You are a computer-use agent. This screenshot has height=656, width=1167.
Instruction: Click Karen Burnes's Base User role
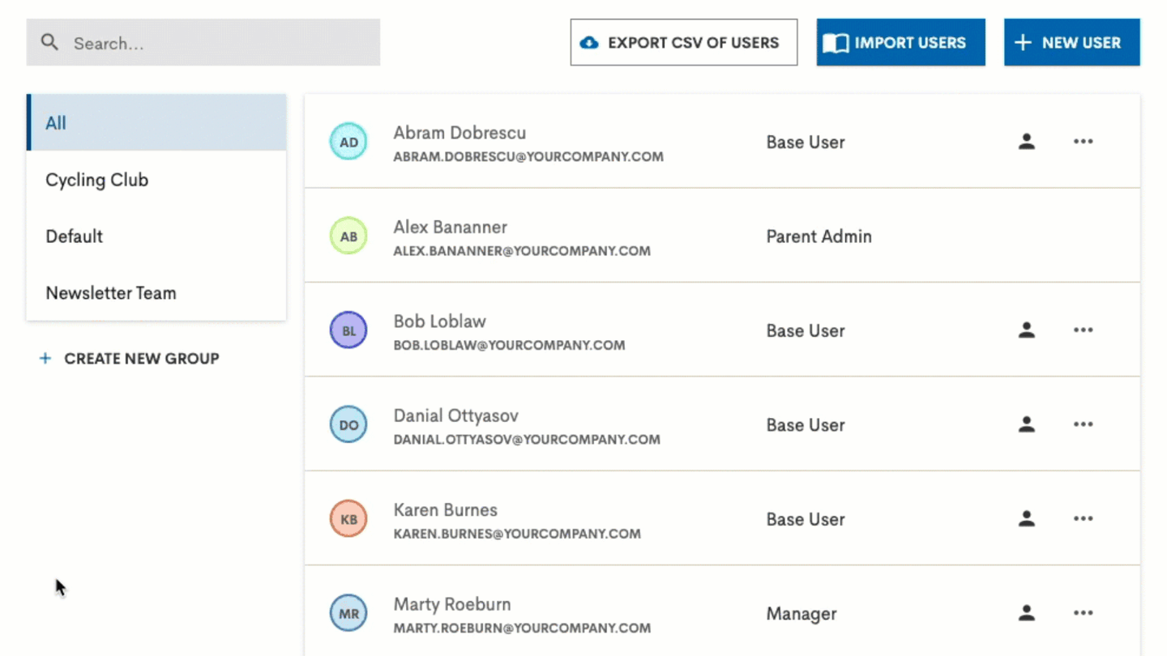[806, 519]
